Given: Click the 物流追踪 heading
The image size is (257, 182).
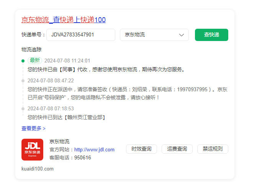Looking at the screenshot, I should point(31,49).
